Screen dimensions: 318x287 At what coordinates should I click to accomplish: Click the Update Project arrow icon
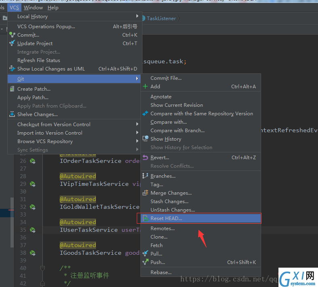[x=12, y=43]
